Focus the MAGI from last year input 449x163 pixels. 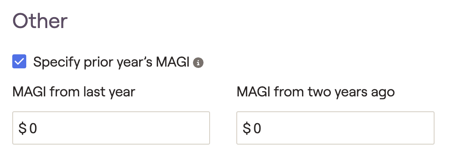tap(111, 128)
